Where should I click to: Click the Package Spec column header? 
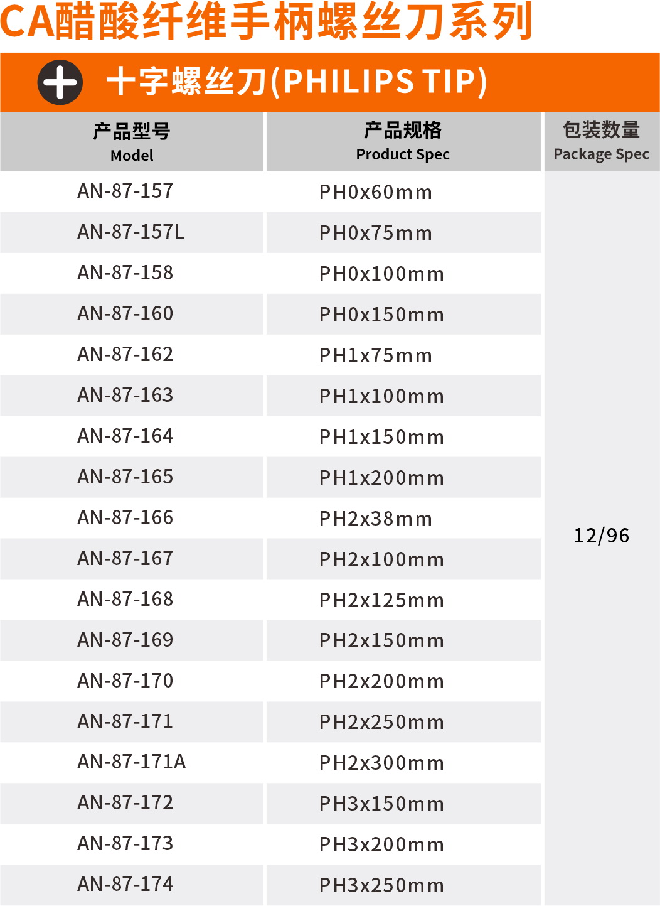pos(601,141)
